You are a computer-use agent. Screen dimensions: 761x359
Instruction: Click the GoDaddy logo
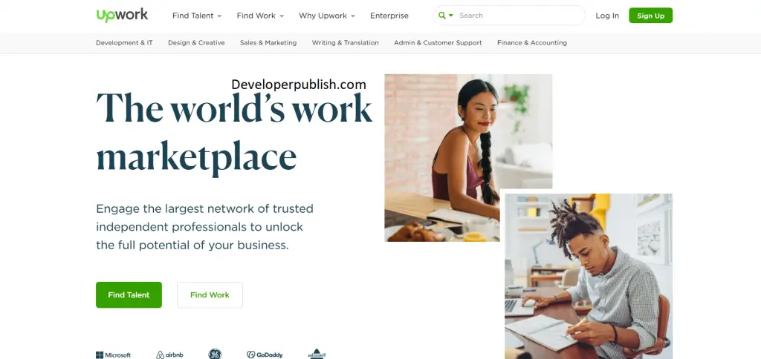coord(265,355)
